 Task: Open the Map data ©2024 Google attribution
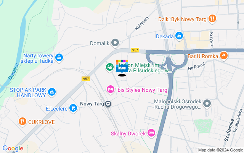click(221, 150)
